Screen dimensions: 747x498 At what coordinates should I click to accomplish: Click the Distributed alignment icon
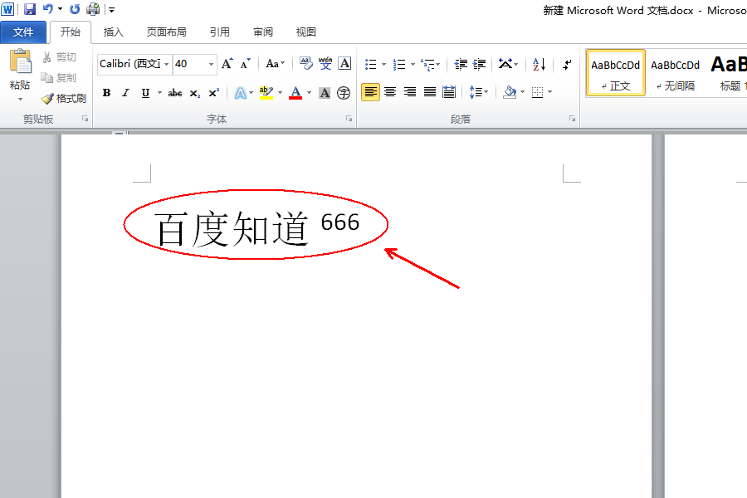[449, 92]
